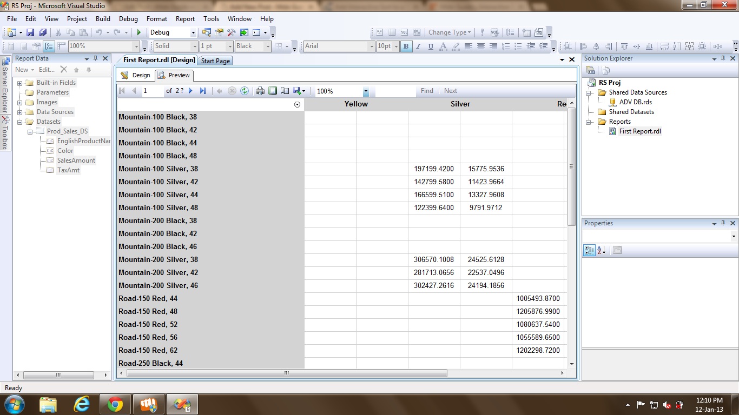Open the Debug configuration dropdown

point(192,33)
